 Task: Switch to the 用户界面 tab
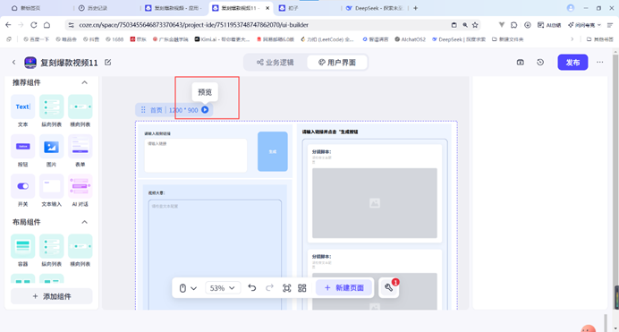coord(337,63)
